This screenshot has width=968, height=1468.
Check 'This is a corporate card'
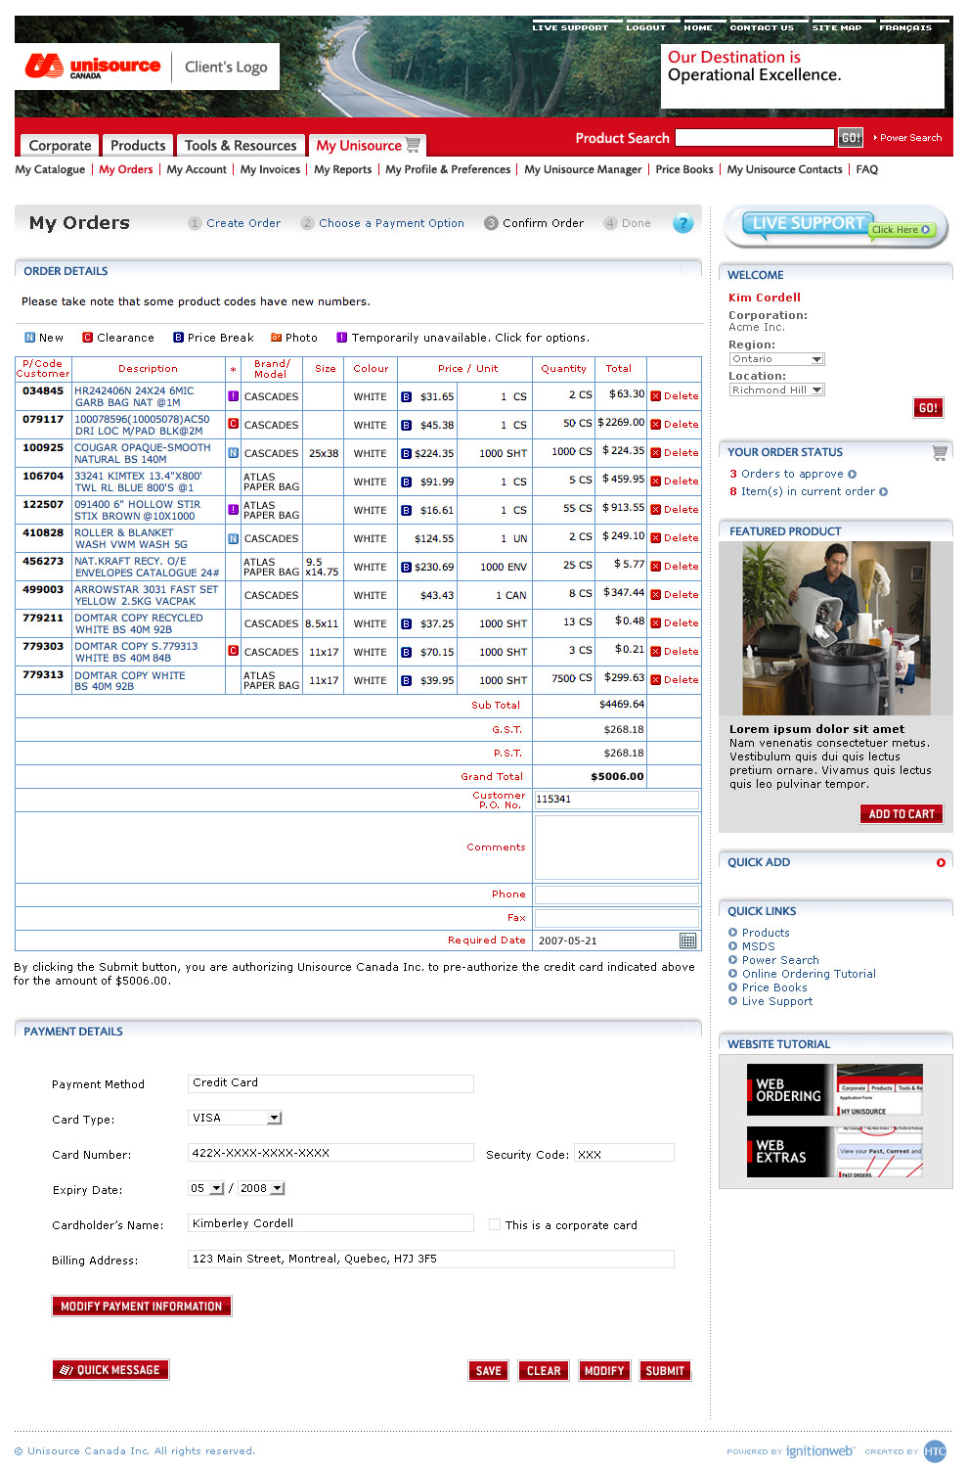(495, 1224)
